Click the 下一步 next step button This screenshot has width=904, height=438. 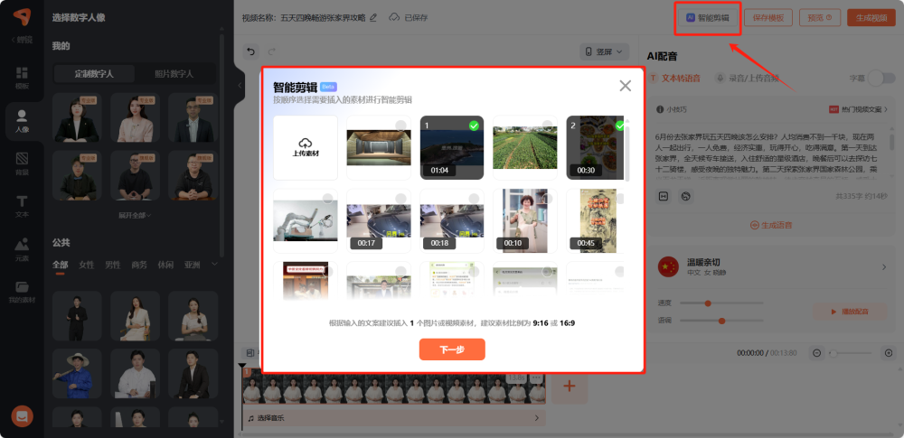(452, 349)
